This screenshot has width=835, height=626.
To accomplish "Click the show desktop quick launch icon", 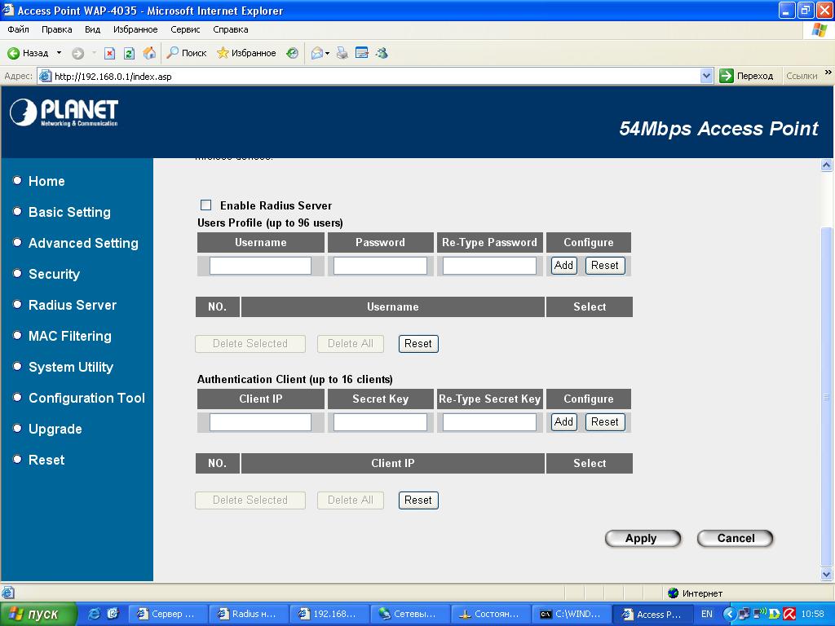I will click(113, 614).
